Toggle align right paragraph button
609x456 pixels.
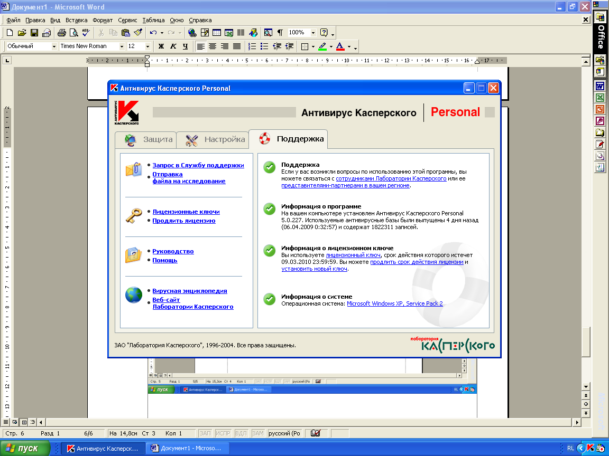pos(225,46)
